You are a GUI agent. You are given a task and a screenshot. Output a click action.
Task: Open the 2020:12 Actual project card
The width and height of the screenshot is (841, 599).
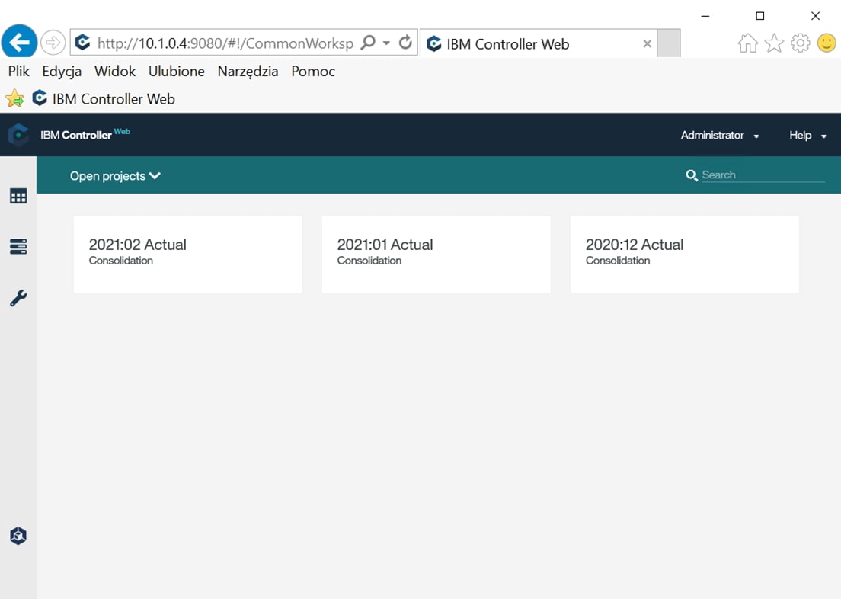tap(684, 254)
